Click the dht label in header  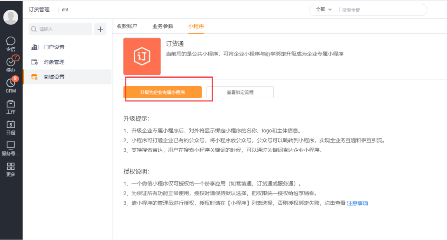click(65, 10)
